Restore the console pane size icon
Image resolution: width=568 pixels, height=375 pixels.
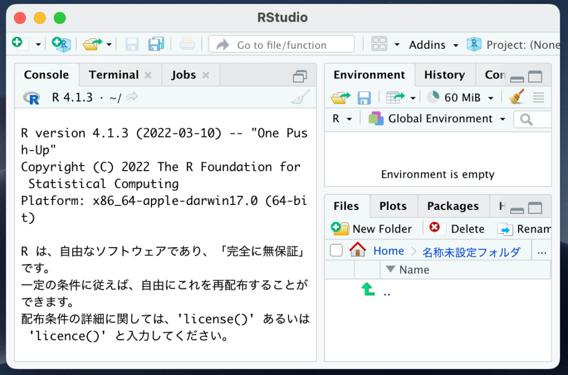(x=300, y=76)
